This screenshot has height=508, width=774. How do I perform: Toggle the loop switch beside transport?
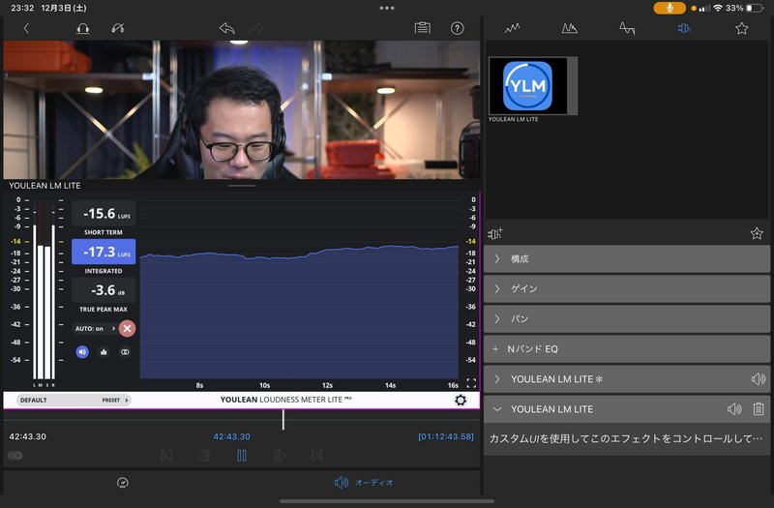(x=15, y=456)
